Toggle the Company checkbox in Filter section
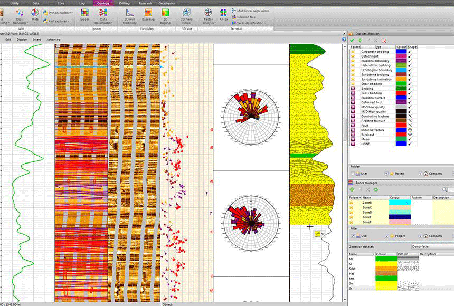 coord(420,236)
